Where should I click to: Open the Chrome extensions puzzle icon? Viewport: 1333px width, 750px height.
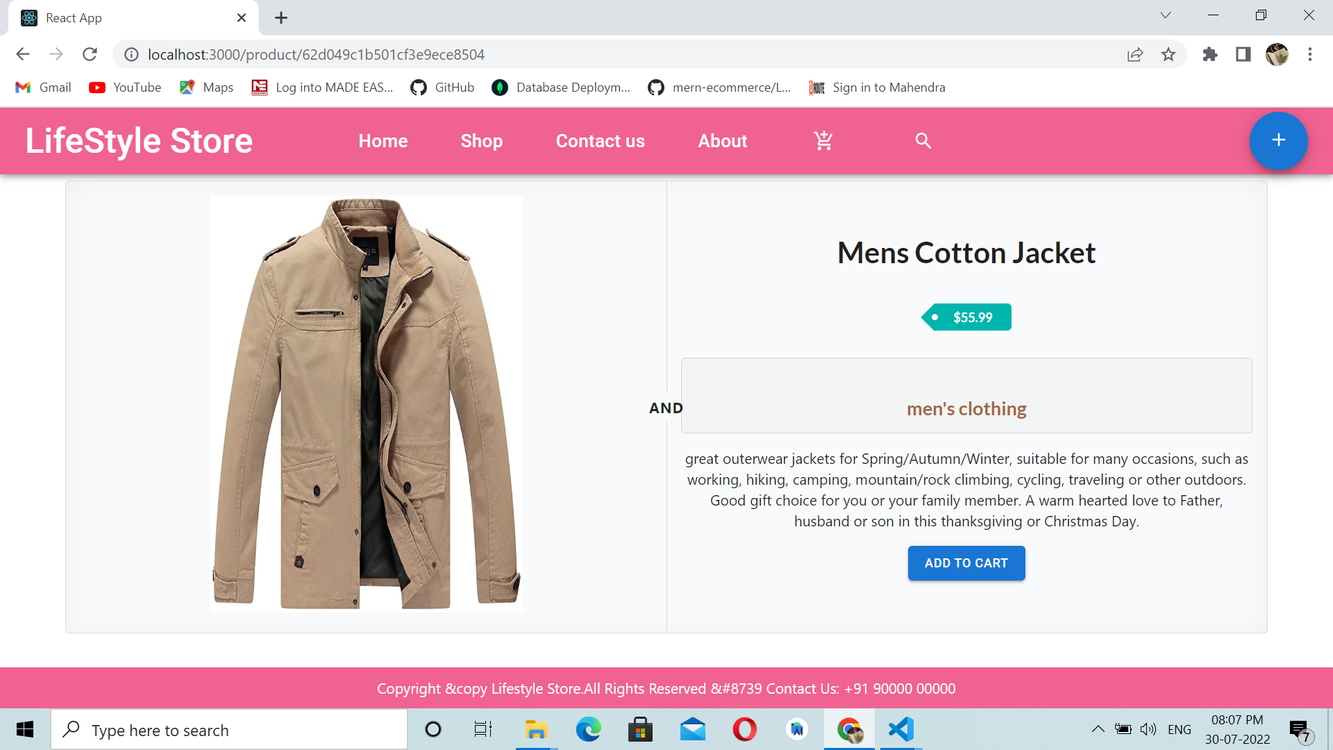coord(1210,54)
